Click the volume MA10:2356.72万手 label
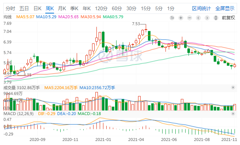This screenshot has width=240, height=145. [97, 87]
